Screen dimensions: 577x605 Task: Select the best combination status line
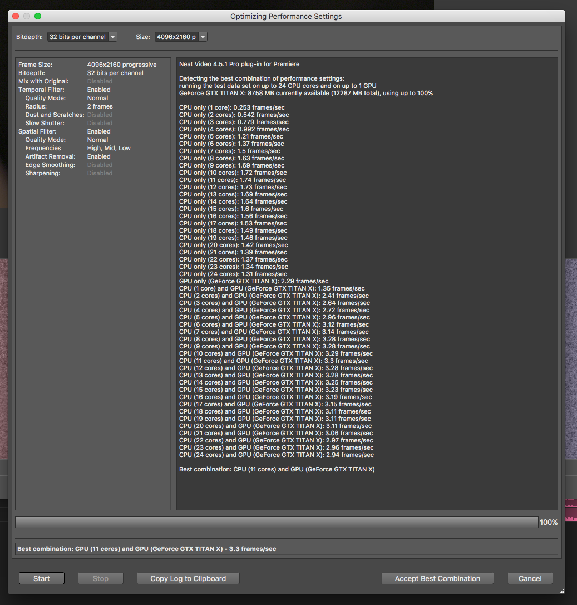(287, 549)
